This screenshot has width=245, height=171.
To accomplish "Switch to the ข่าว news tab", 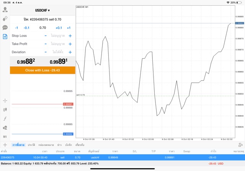I will pos(59,145).
